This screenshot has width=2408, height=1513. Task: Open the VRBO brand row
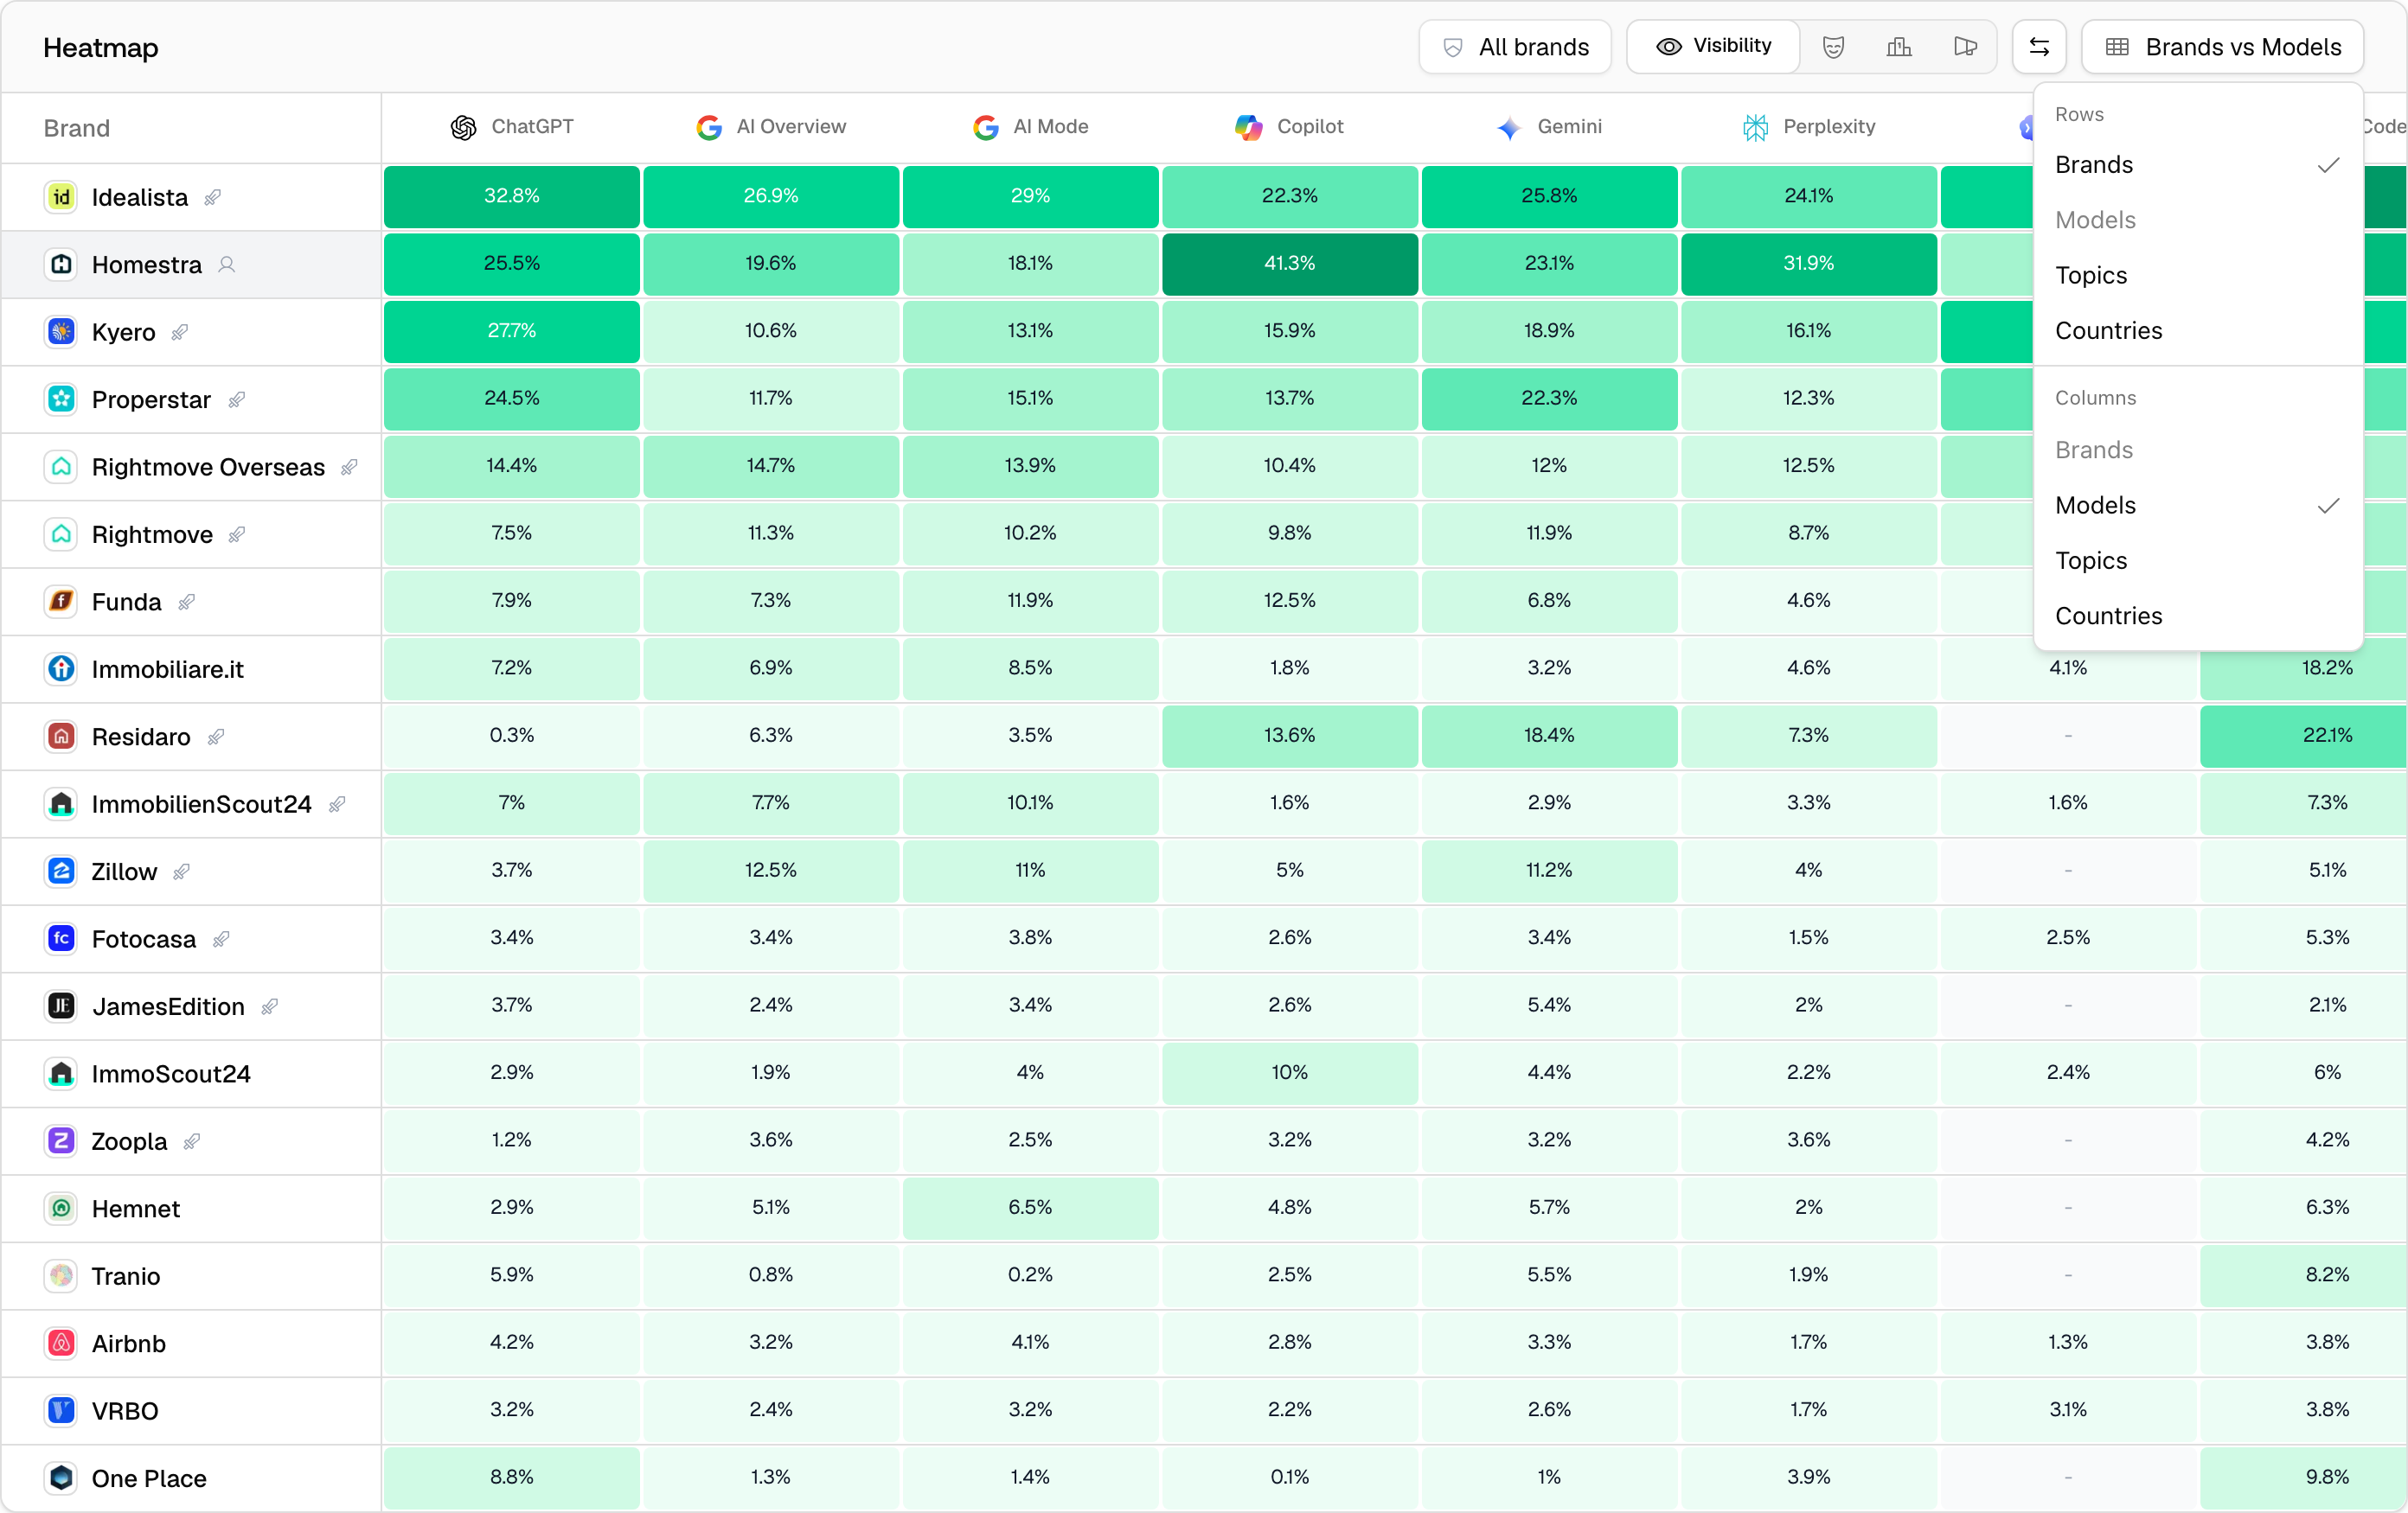[190, 1411]
